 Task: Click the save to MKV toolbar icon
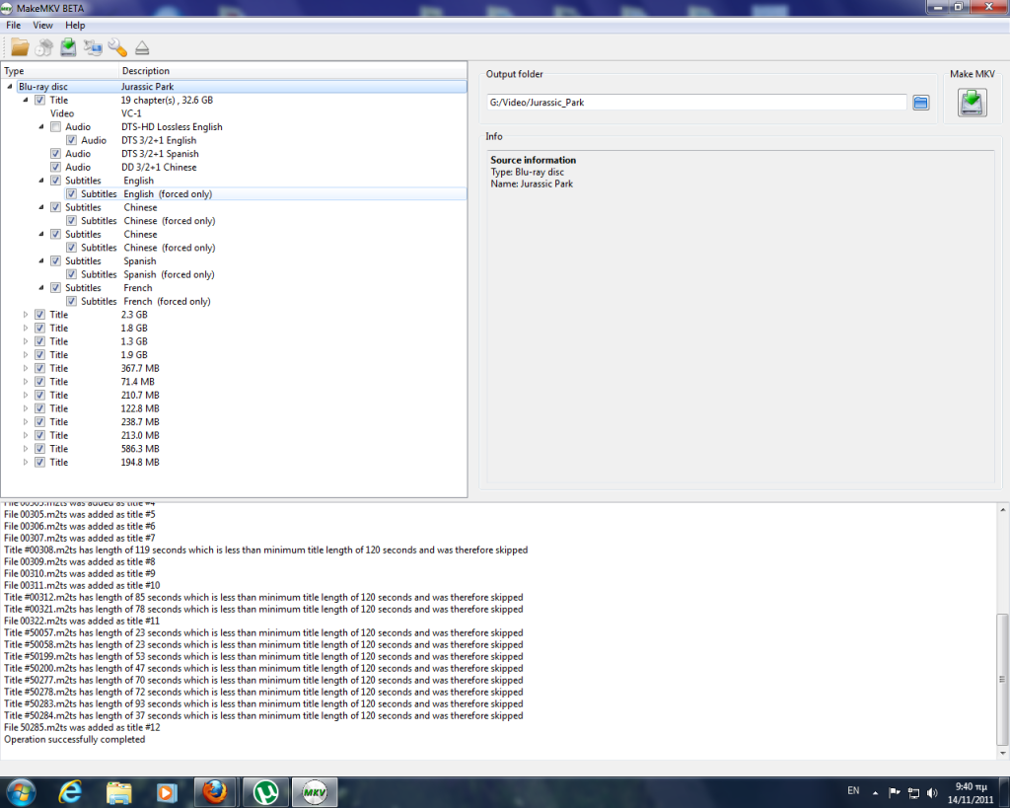[68, 47]
